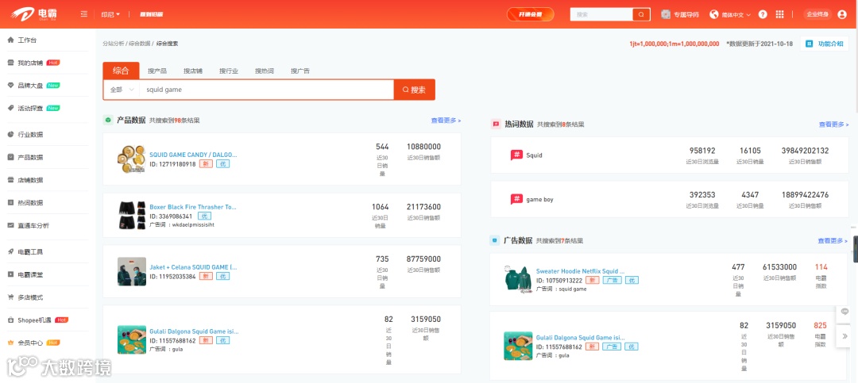This screenshot has height=383, width=858.
Task: Select the 热词数据 sidebar icon
Action: click(10, 203)
